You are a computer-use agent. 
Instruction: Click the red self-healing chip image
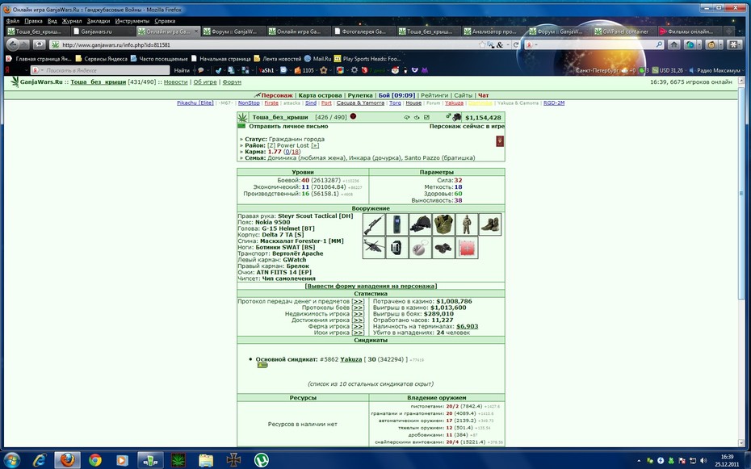[x=467, y=248]
